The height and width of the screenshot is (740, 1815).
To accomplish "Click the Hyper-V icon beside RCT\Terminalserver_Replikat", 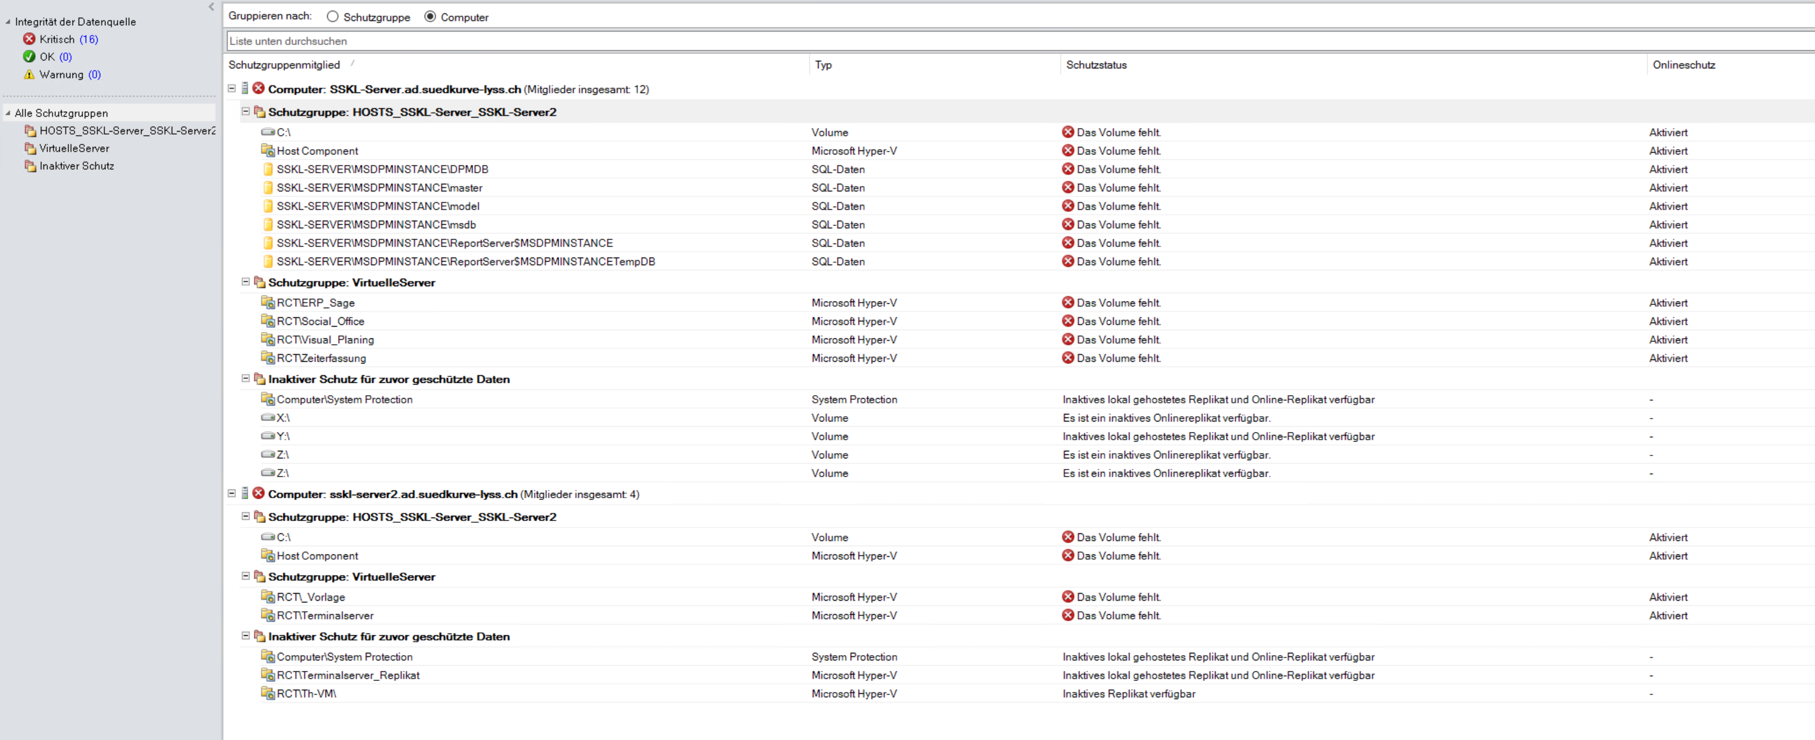I will click(268, 675).
